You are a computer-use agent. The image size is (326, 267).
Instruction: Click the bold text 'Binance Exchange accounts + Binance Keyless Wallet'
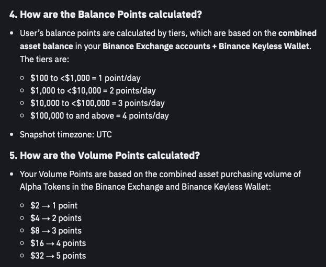206,46
